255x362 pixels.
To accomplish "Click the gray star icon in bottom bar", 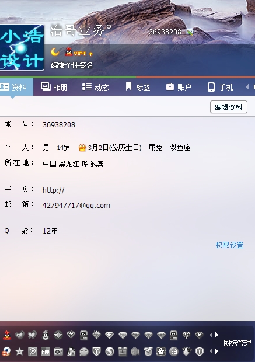I will point(19,351).
